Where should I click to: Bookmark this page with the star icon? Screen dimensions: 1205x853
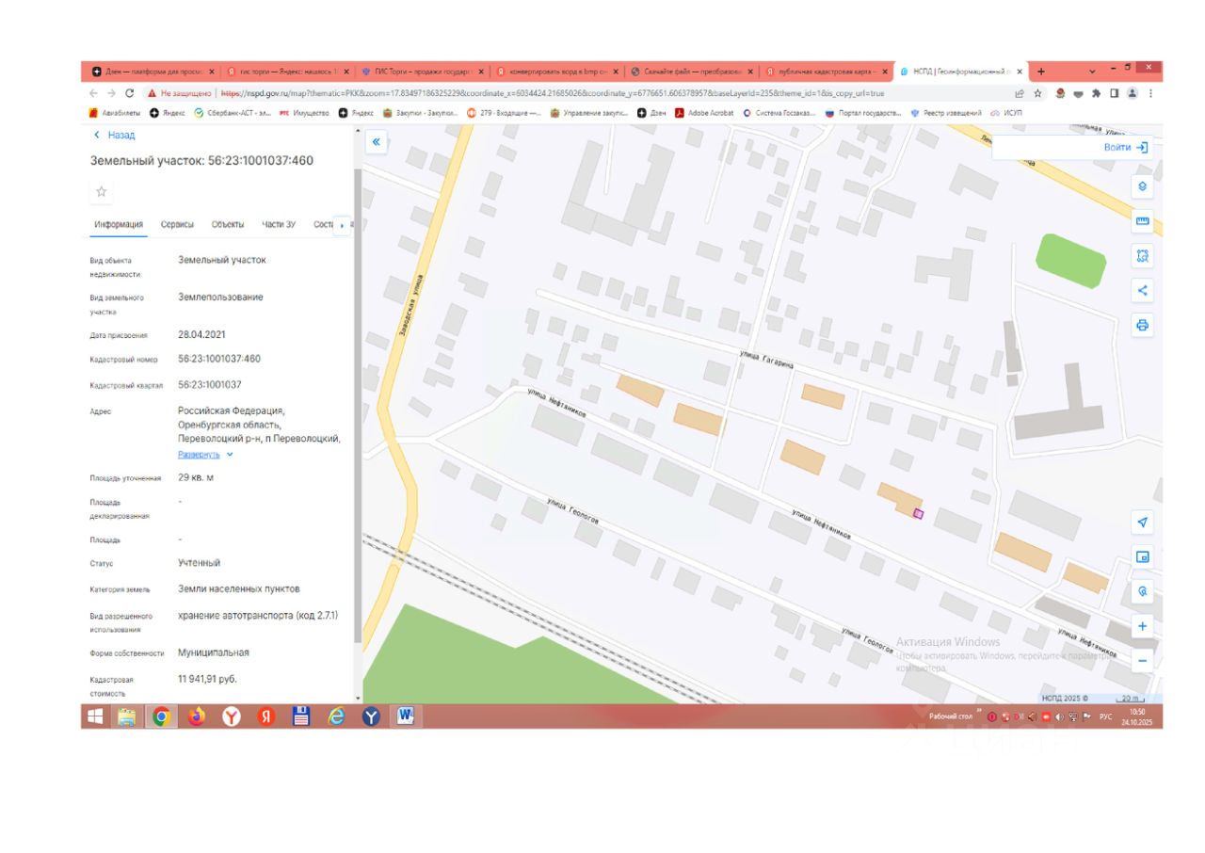(1037, 93)
